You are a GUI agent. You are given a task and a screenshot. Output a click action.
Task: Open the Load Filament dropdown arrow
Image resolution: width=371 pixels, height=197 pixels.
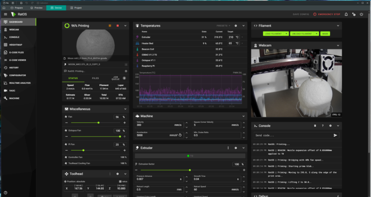(286, 34)
